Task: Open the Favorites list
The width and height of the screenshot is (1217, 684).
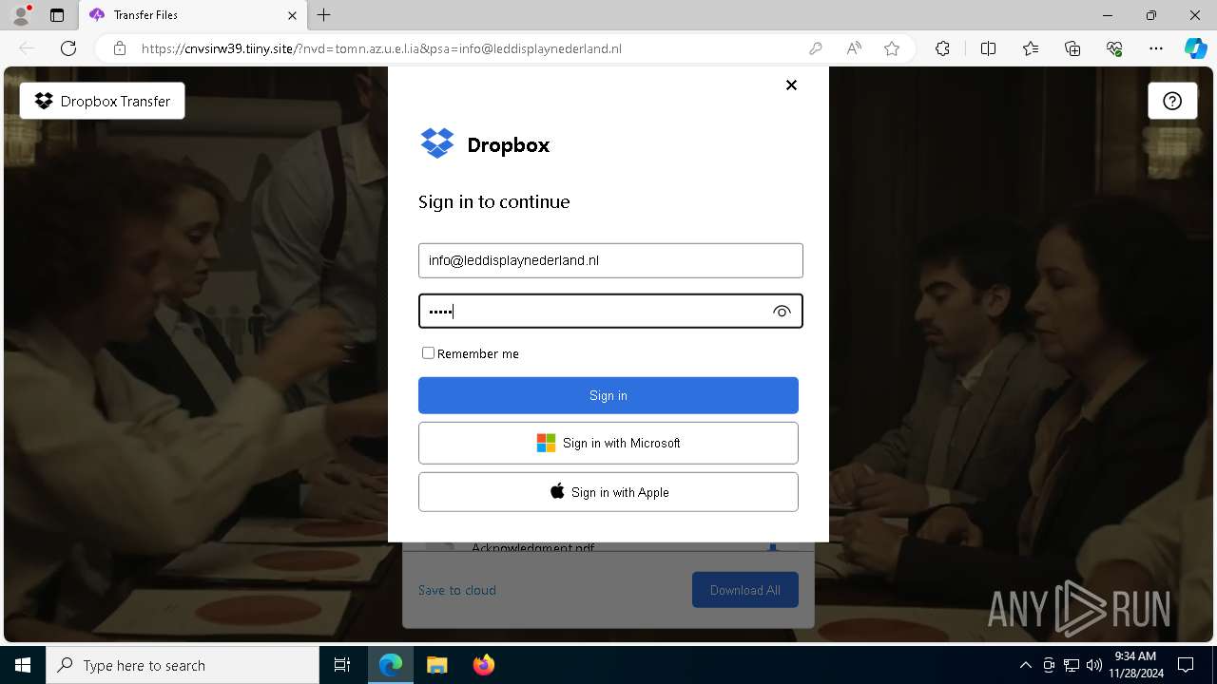Action: click(1031, 48)
